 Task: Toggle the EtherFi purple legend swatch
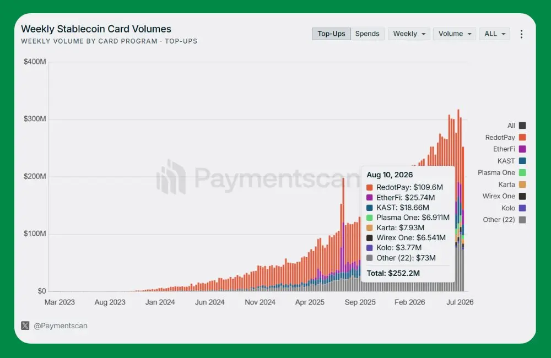tap(522, 149)
